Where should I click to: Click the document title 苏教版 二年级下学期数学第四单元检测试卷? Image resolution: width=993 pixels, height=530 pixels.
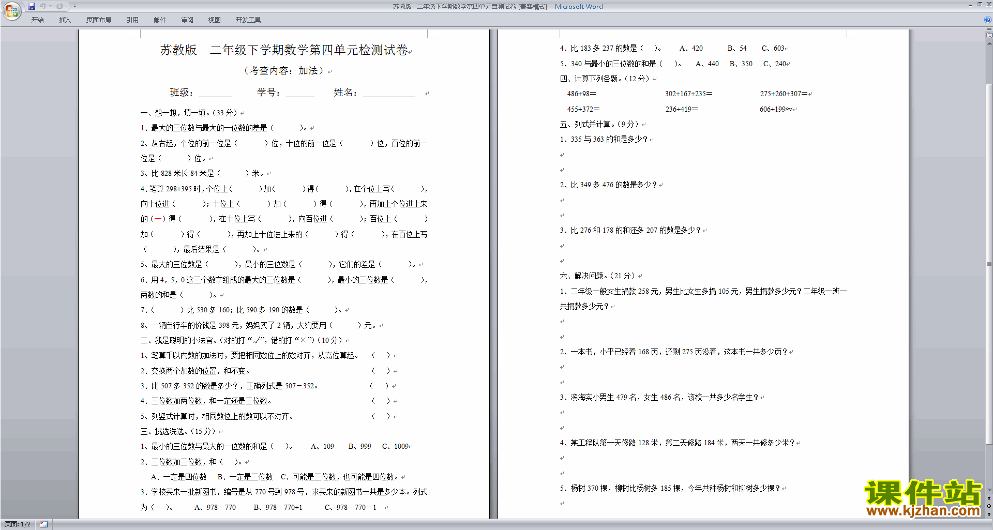[284, 50]
